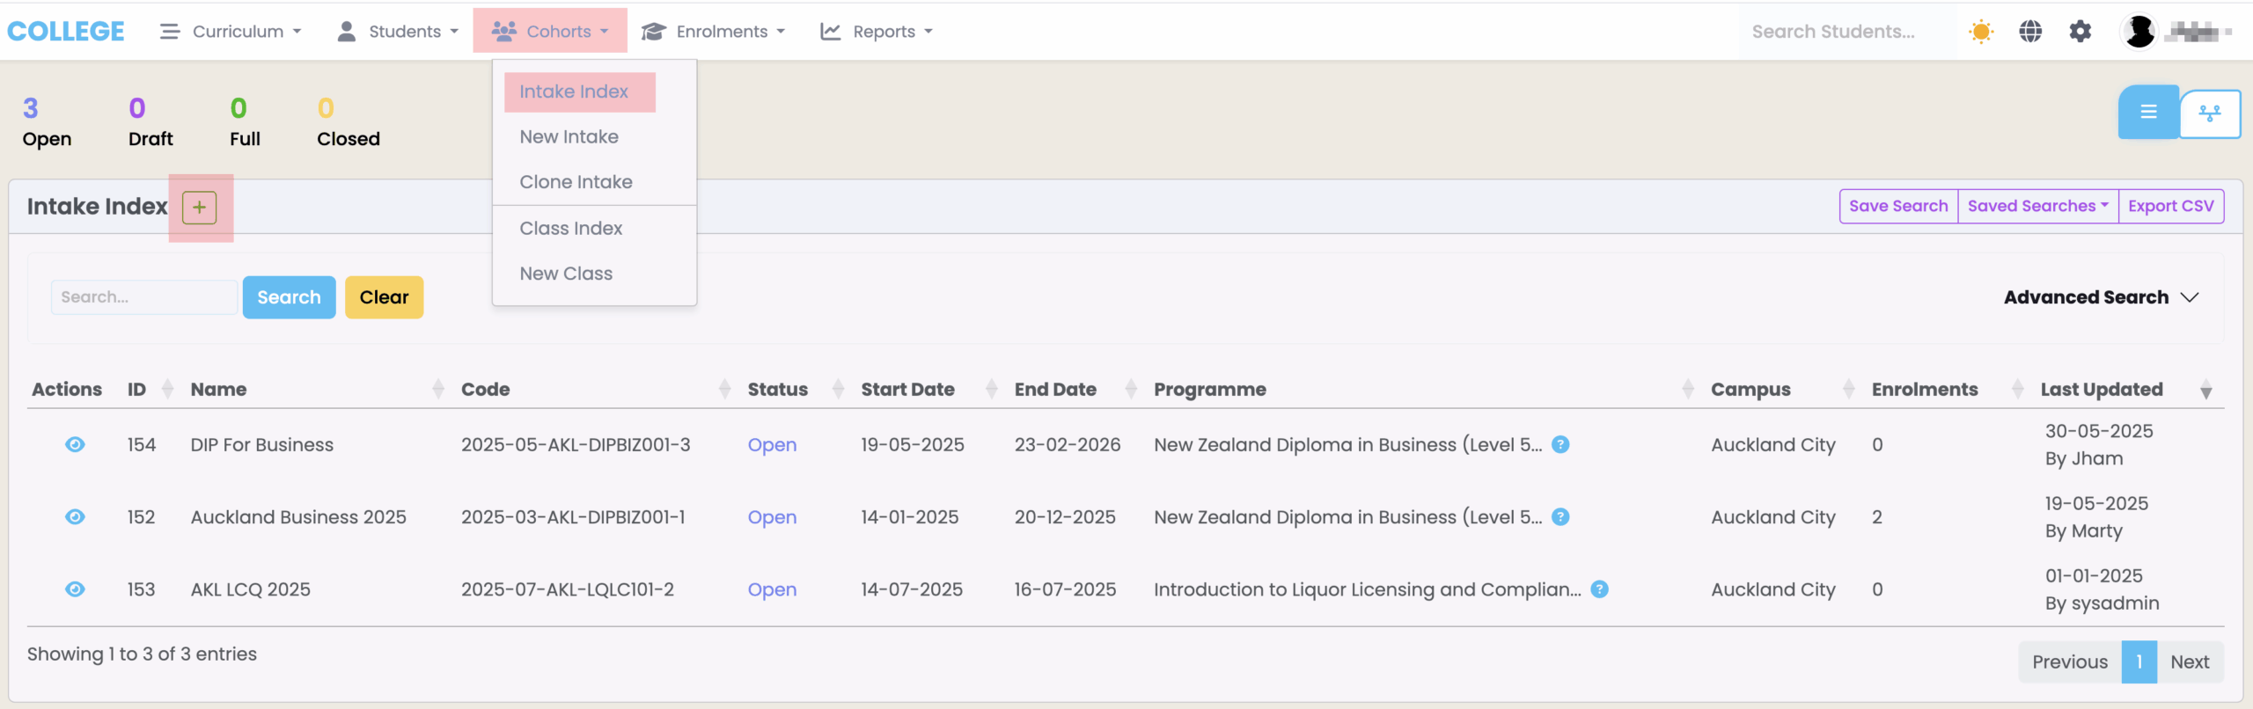Screen dimensions: 2253x709
Task: Show programme info for Auckland Business 2025
Action: (1560, 517)
